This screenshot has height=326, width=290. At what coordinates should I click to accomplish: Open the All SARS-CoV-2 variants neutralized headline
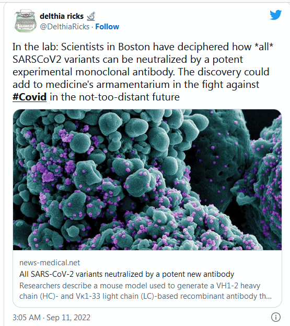126,274
